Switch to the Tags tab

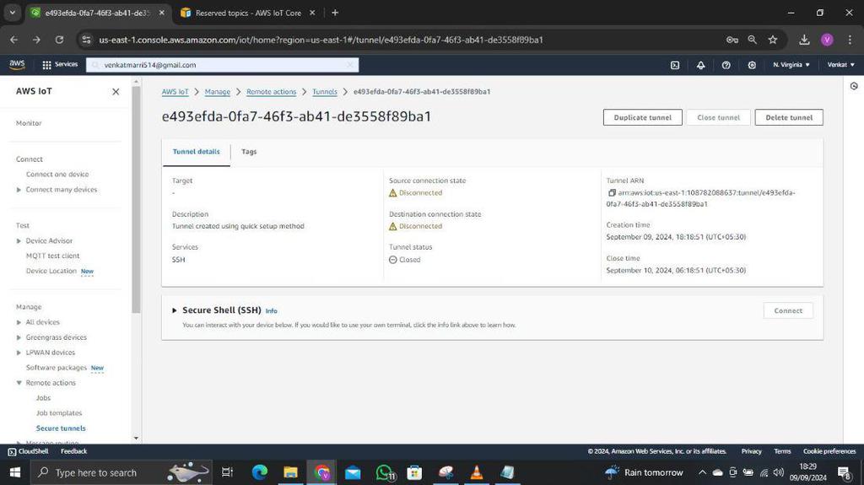[x=249, y=152]
